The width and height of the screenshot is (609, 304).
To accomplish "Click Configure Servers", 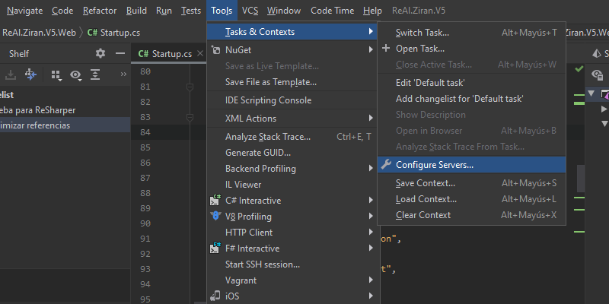I will click(x=471, y=164).
